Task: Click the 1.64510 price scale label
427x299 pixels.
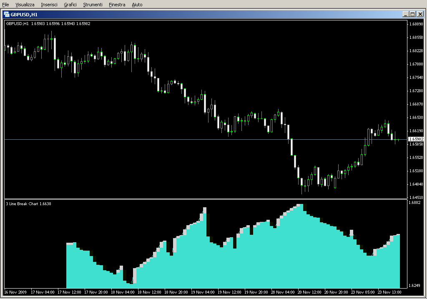Action: click(x=417, y=197)
